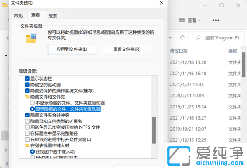Select row dated 2021/11/16 16:18
Screen dimensions: 247x168
pyautogui.click(x=205, y=74)
